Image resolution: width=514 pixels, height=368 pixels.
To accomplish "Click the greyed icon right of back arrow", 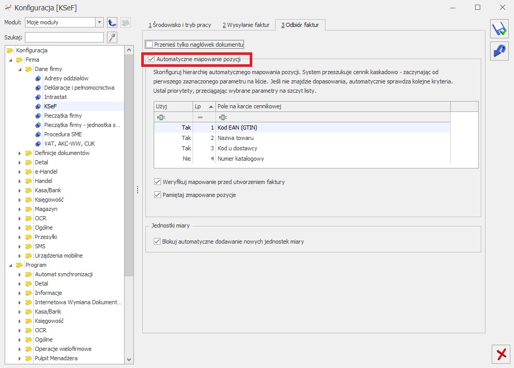I will coord(126,23).
